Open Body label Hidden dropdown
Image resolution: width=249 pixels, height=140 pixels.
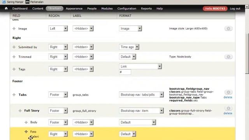[x=83, y=122]
